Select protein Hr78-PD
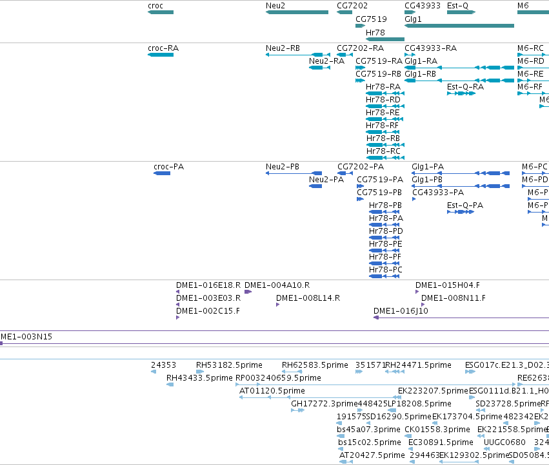Viewport: 549px width, 465px height. pyautogui.click(x=384, y=238)
